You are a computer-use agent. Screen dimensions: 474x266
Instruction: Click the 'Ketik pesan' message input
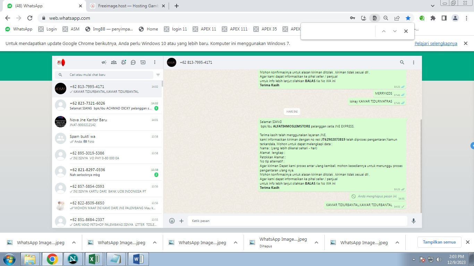(297, 221)
